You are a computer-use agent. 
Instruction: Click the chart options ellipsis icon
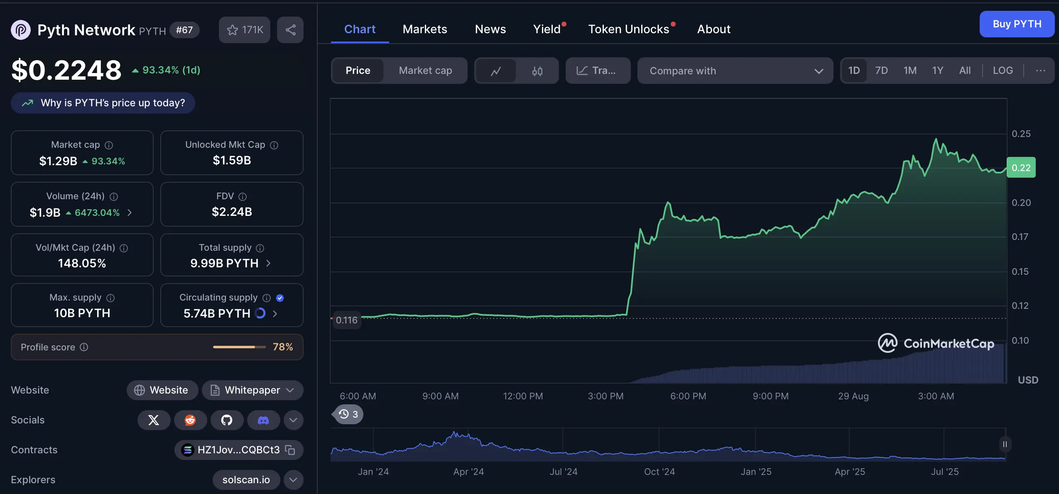(1040, 71)
